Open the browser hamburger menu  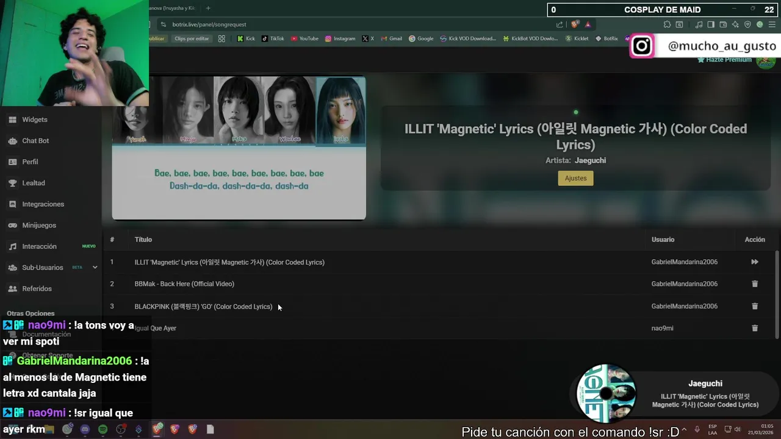tap(772, 24)
